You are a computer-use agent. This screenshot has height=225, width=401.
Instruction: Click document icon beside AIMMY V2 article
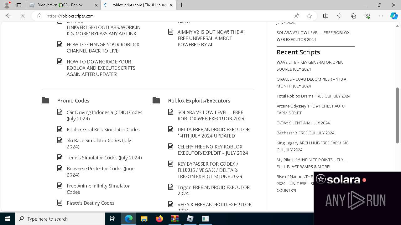[171, 32]
